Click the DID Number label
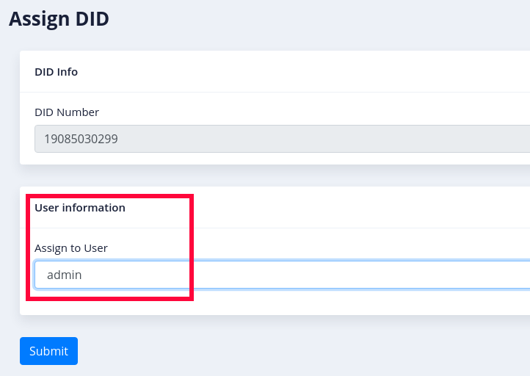The width and height of the screenshot is (530, 376). point(67,112)
